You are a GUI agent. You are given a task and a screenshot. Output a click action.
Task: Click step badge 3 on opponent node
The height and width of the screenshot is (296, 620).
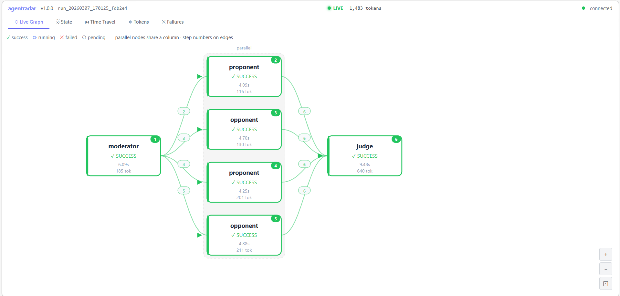click(276, 113)
